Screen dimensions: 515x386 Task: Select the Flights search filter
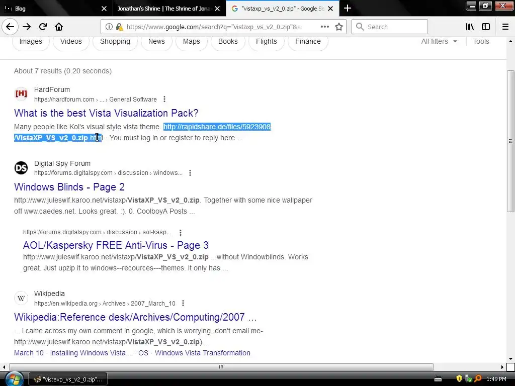(x=267, y=42)
